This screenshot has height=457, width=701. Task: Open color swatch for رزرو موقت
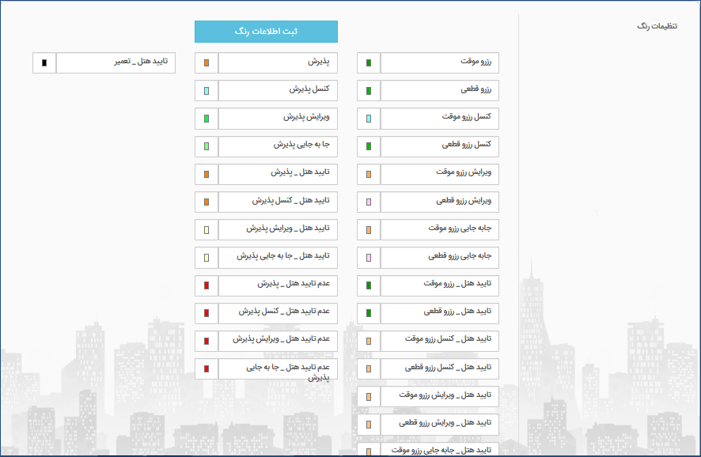tap(369, 63)
